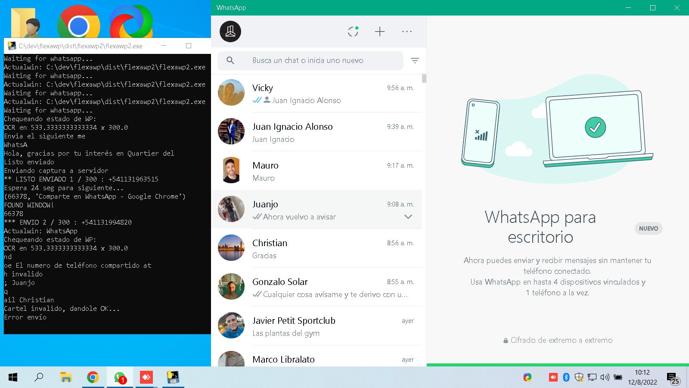Viewport: 689px width, 388px height.
Task: Open battery status tray icon
Action: pos(618,378)
